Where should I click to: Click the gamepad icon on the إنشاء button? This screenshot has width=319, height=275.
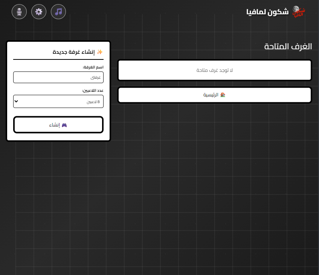point(64,125)
